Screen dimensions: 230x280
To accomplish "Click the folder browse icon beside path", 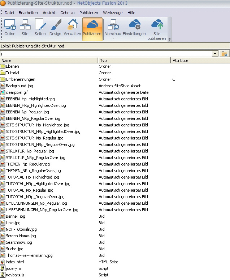I will 225,54.
